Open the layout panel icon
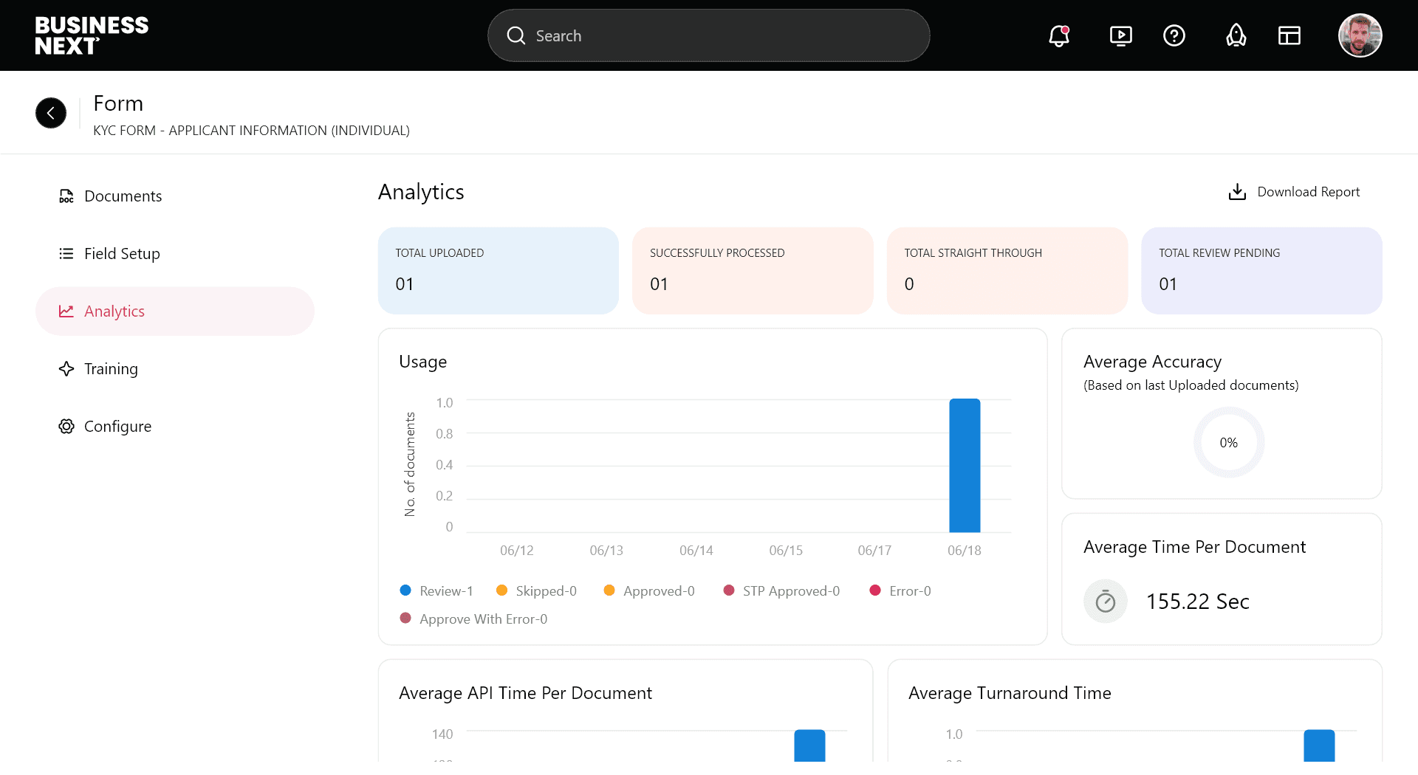 pyautogui.click(x=1289, y=35)
